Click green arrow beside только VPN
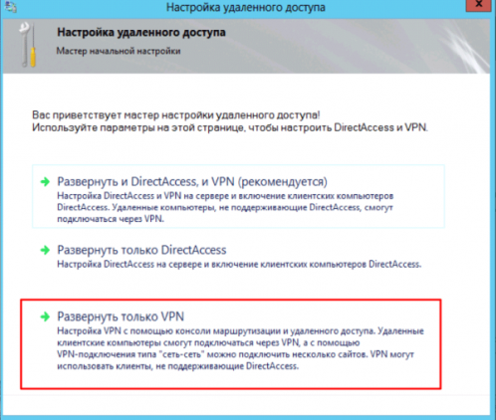Image resolution: width=496 pixels, height=420 pixels. tap(45, 316)
